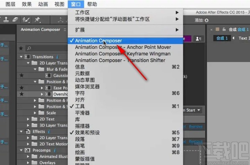Toggle favorite star on Oversho row
Screen dimensions: 250x165
pyautogui.click(x=21, y=94)
